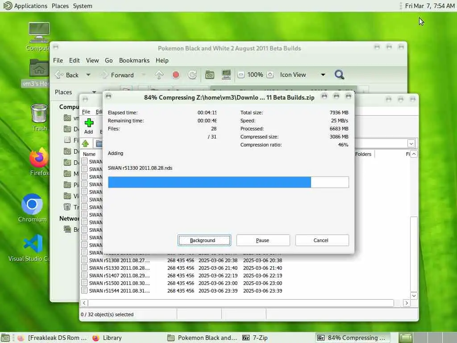Show desktop with taskbar icon

pyautogui.click(x=5, y=338)
